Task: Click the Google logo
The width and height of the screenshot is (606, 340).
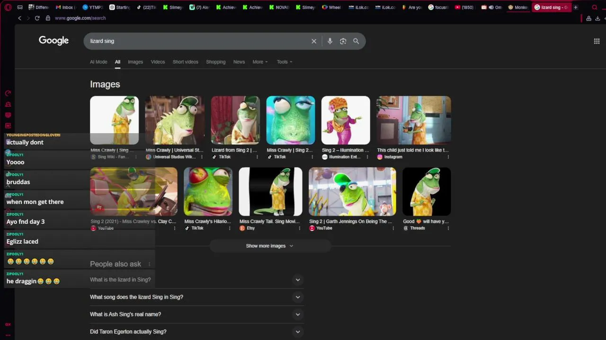Action: point(53,41)
